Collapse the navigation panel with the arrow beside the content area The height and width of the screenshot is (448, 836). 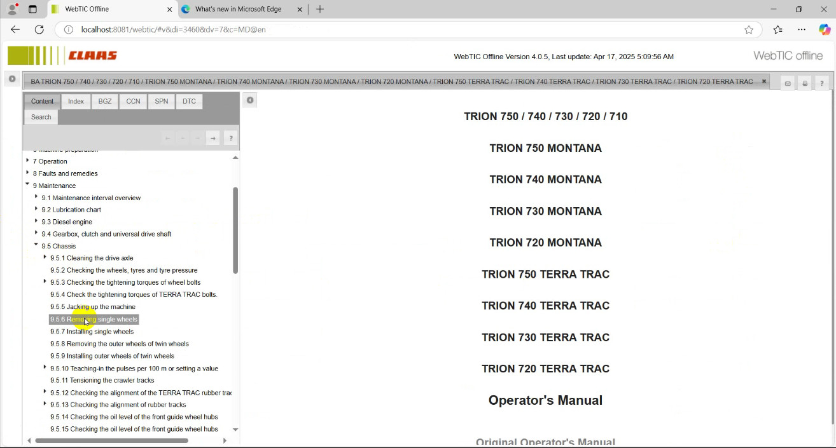250,100
